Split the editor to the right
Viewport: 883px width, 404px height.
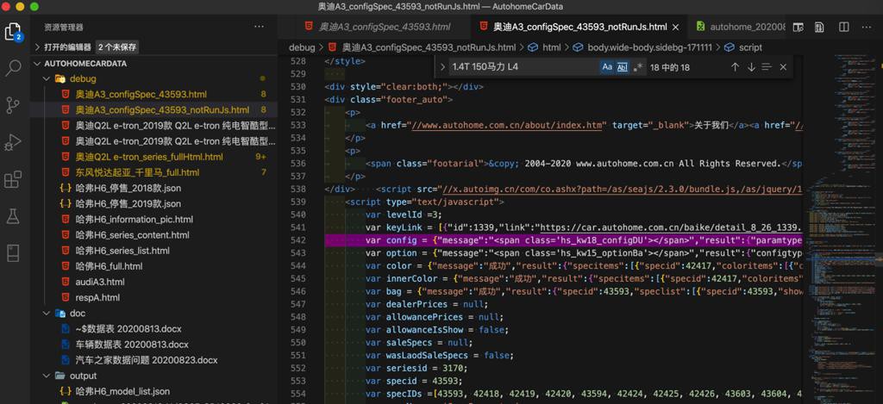843,27
